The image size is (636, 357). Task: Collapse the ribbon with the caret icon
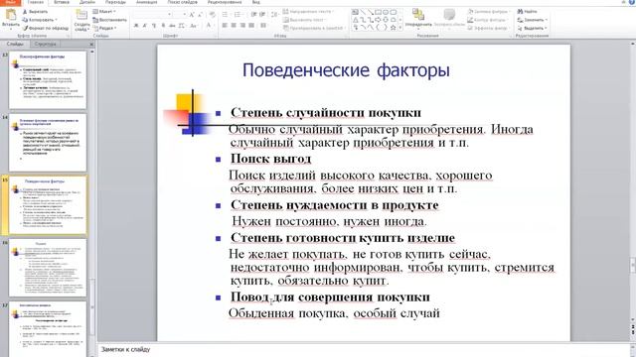pyautogui.click(x=624, y=2)
